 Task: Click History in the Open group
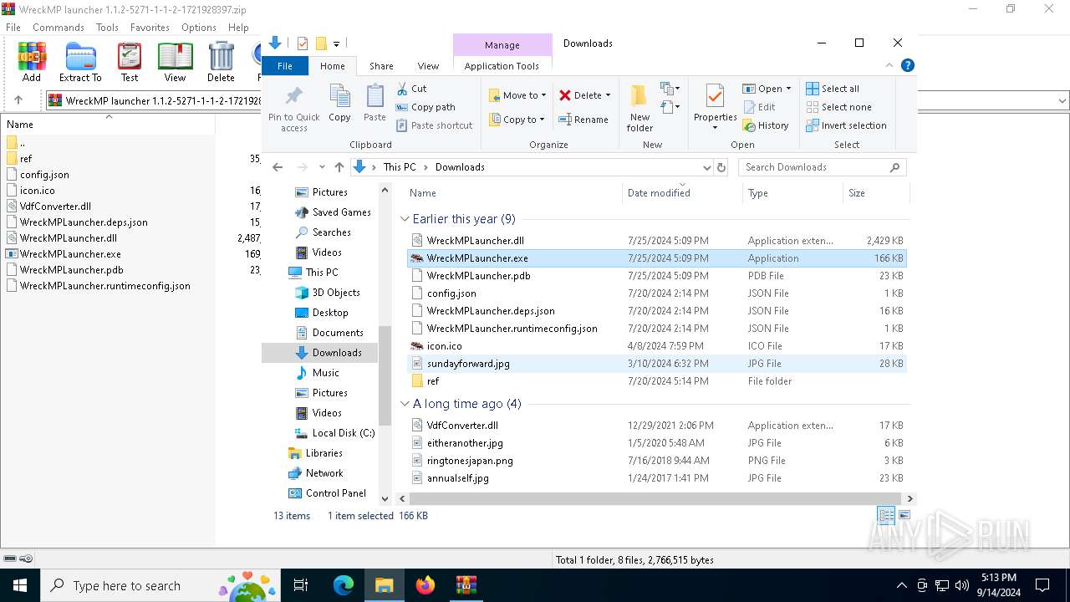(765, 125)
